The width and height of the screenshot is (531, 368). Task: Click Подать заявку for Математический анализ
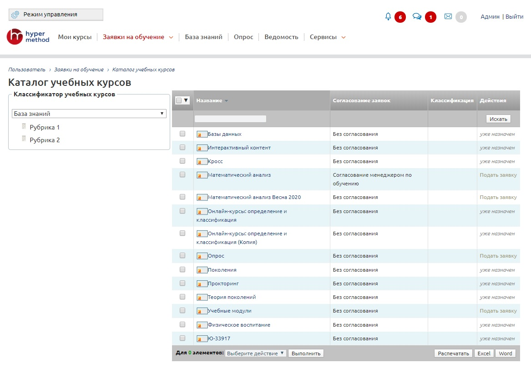[498, 175]
